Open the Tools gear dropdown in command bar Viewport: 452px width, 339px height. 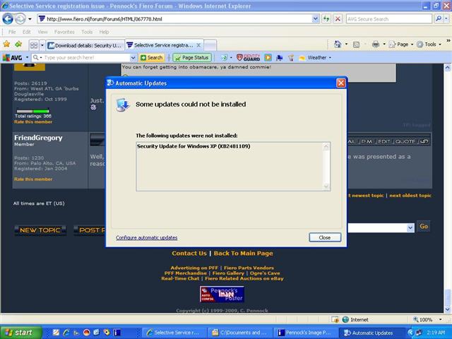coord(429,44)
